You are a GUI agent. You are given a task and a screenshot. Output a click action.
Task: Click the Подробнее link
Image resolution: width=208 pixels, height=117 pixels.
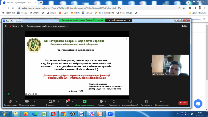pyautogui.click(x=196, y=19)
